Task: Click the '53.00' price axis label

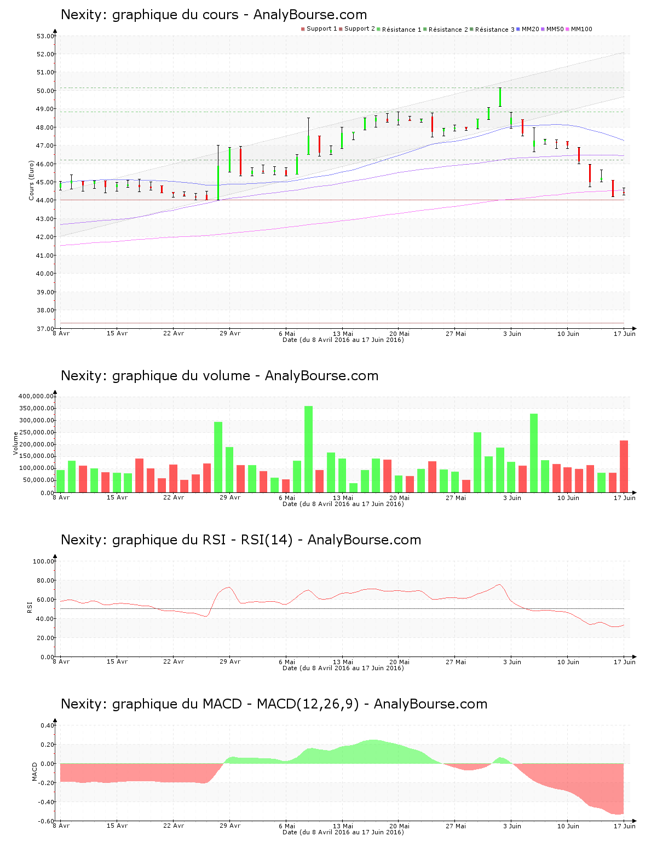Action: 45,36
